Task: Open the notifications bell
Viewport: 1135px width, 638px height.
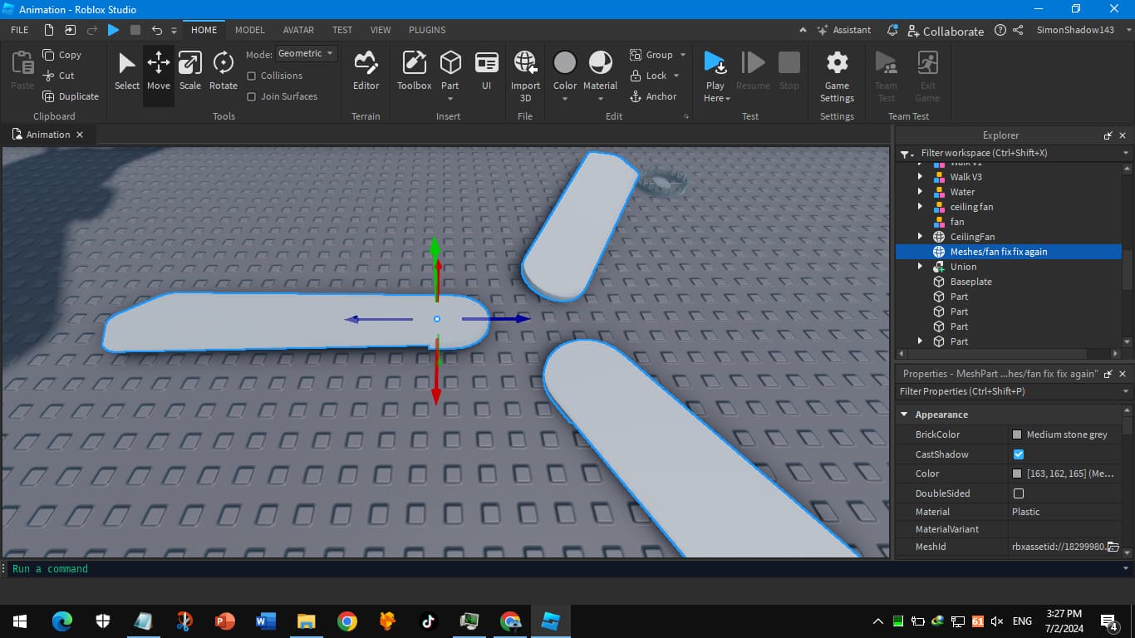Action: coord(892,30)
